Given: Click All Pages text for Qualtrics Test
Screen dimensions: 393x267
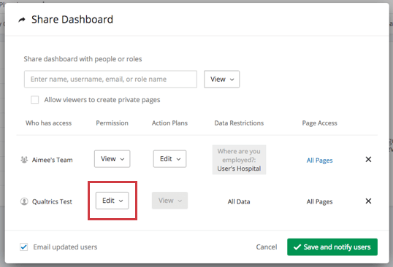Looking at the screenshot, I should (319, 201).
